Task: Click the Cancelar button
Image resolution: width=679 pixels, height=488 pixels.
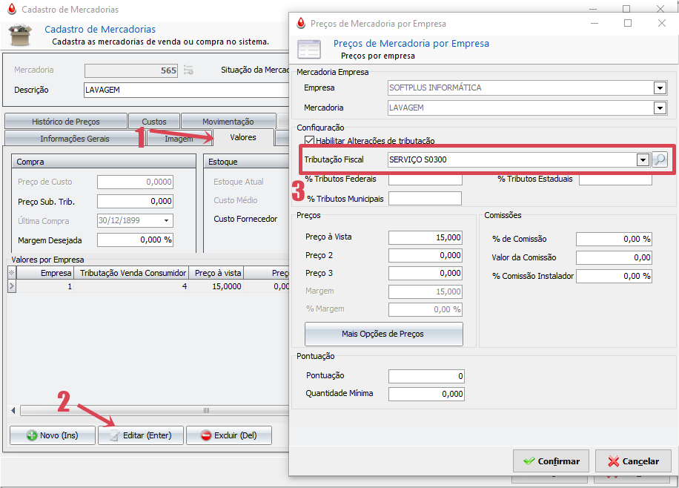Action: click(633, 461)
